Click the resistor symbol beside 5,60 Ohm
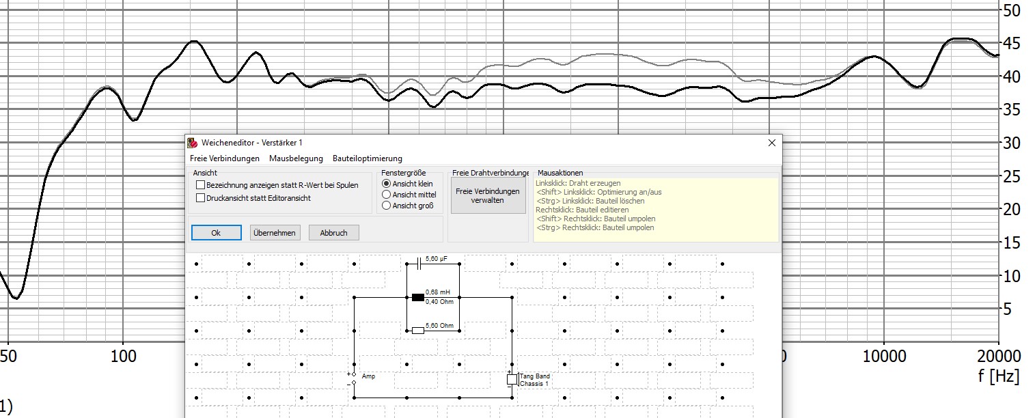Image resolution: width=1035 pixels, height=418 pixels. click(x=418, y=331)
